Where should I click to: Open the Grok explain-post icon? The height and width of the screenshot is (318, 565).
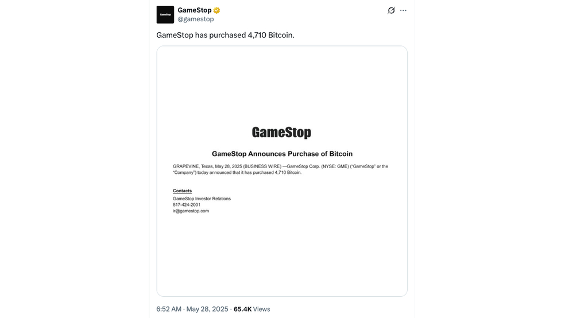point(391,10)
